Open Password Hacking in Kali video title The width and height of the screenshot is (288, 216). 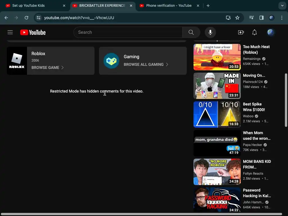pos(257,193)
